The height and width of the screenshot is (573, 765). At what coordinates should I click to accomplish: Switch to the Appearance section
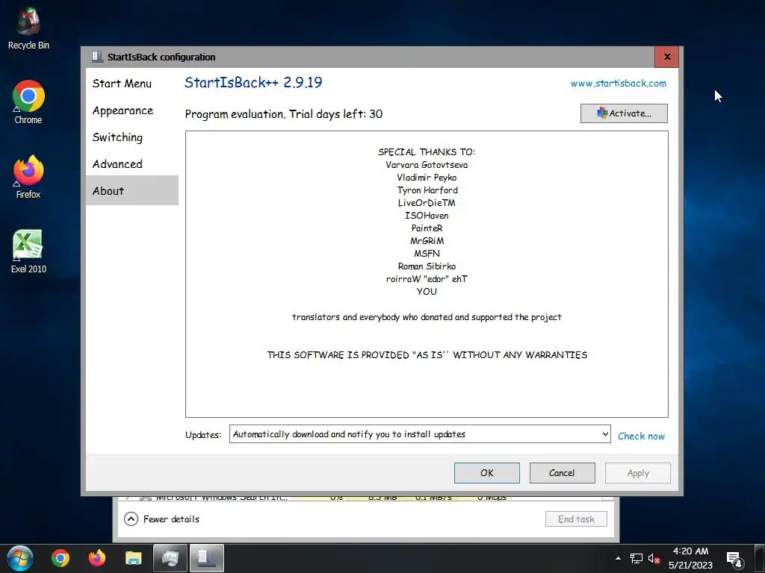(123, 110)
